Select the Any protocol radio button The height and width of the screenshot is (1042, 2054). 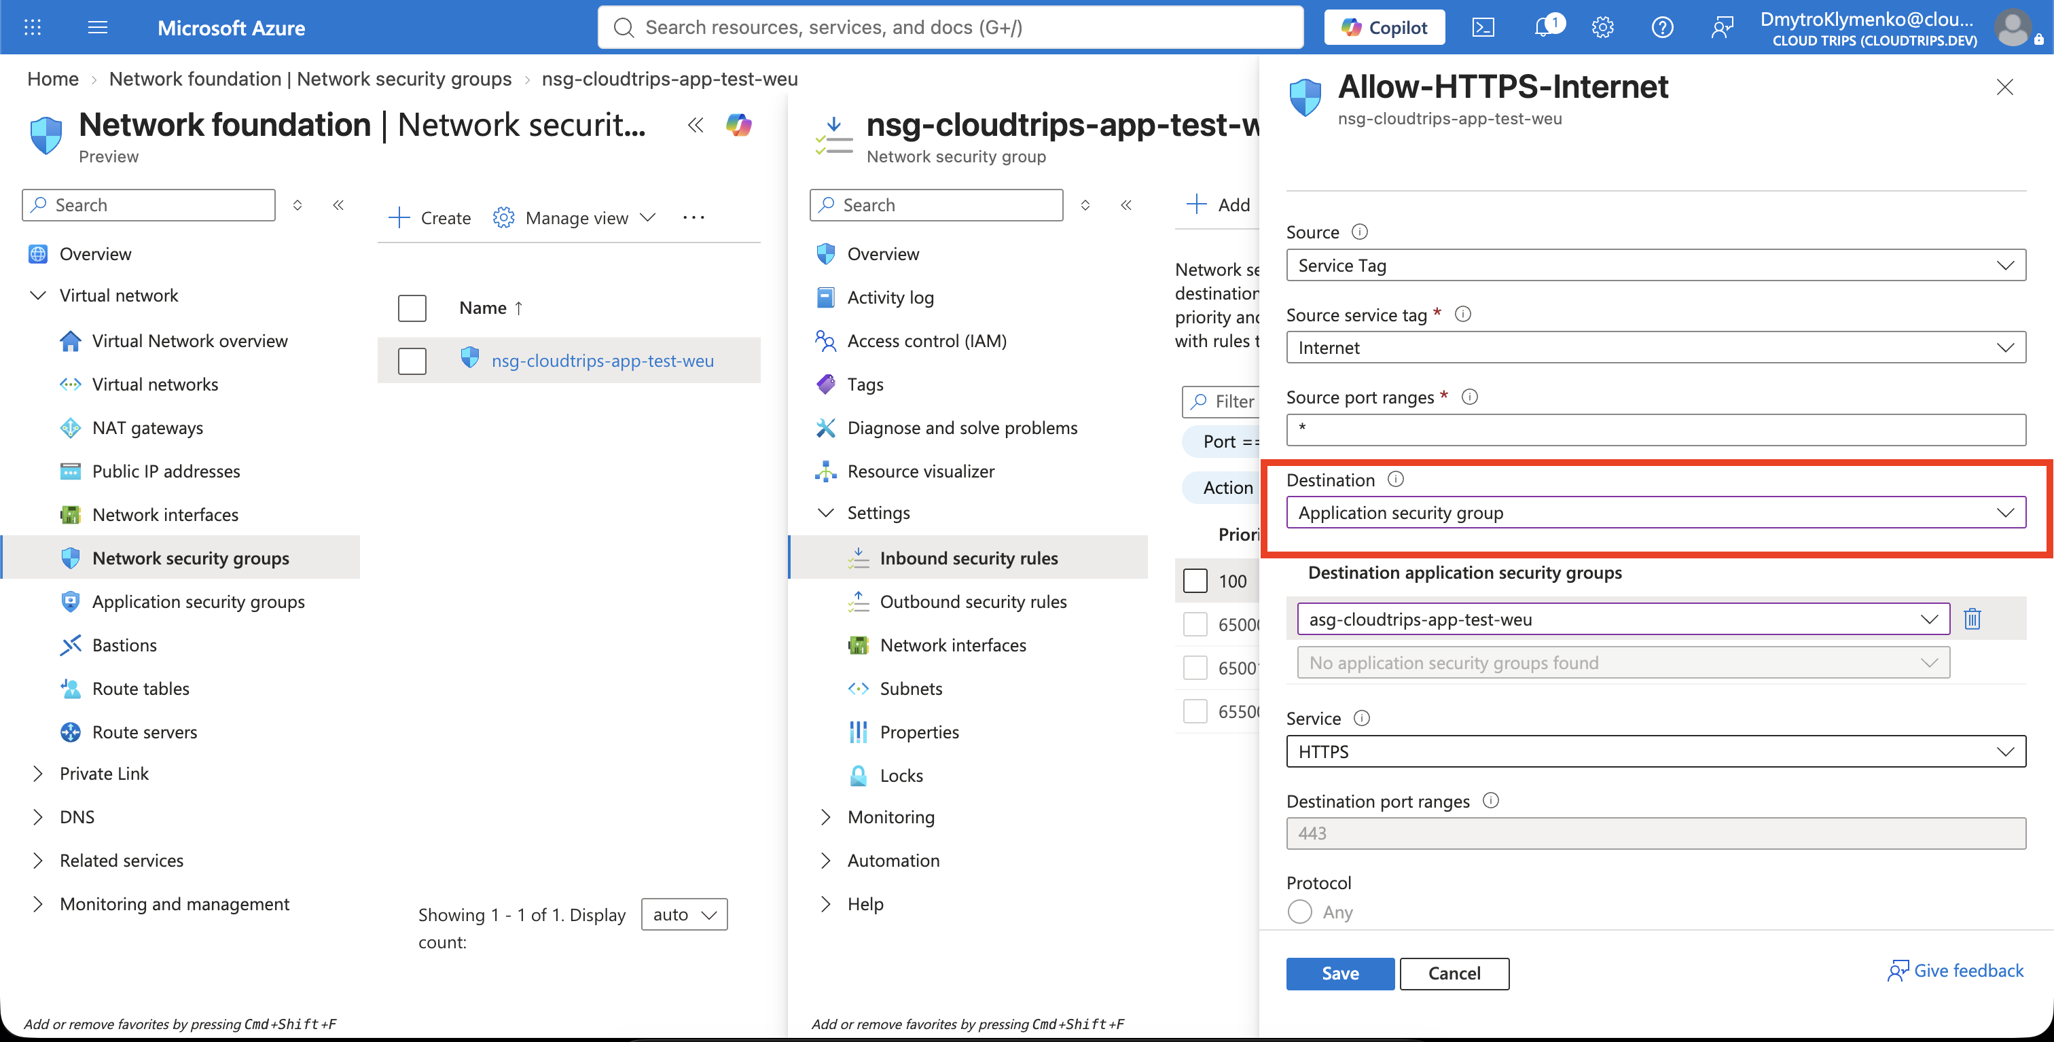point(1299,912)
